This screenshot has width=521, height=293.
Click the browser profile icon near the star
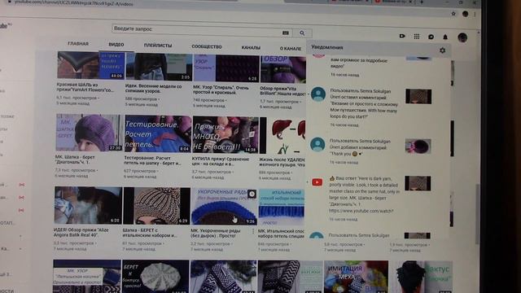tap(465, 14)
